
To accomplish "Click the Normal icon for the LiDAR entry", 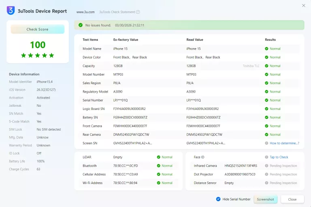I will (158, 157).
